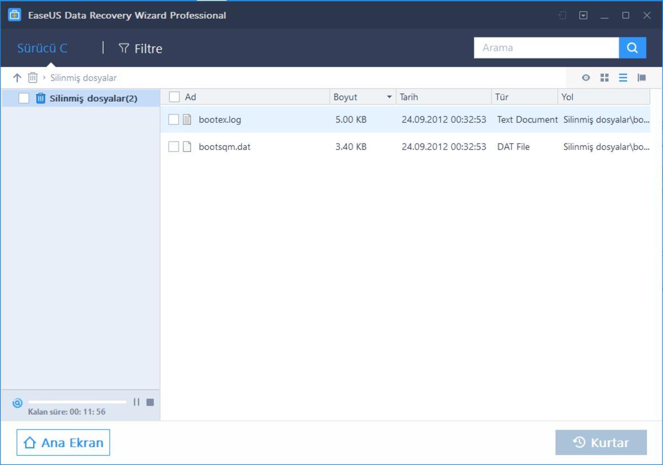Viewport: 663px width, 465px height.
Task: Switch to thumbnail grid view
Action: (x=604, y=77)
